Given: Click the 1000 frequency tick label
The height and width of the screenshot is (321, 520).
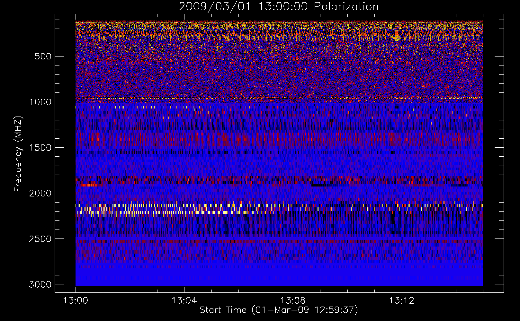Looking at the screenshot, I should tap(40, 102).
